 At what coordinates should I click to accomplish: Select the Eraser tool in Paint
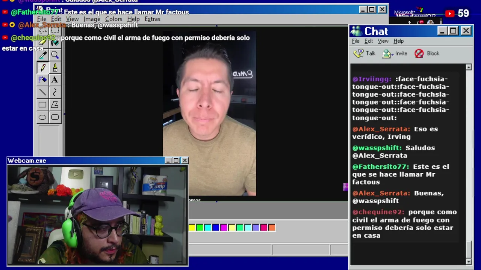[42, 43]
